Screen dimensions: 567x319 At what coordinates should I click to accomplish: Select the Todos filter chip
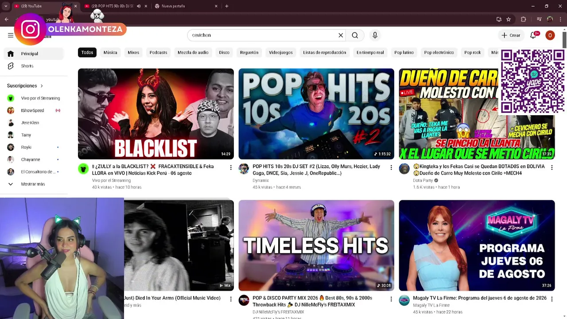87,52
